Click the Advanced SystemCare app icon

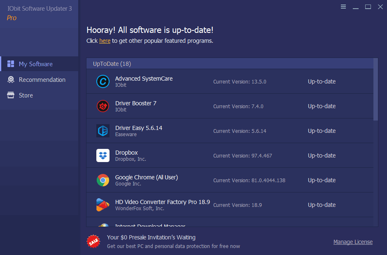pyautogui.click(x=103, y=81)
